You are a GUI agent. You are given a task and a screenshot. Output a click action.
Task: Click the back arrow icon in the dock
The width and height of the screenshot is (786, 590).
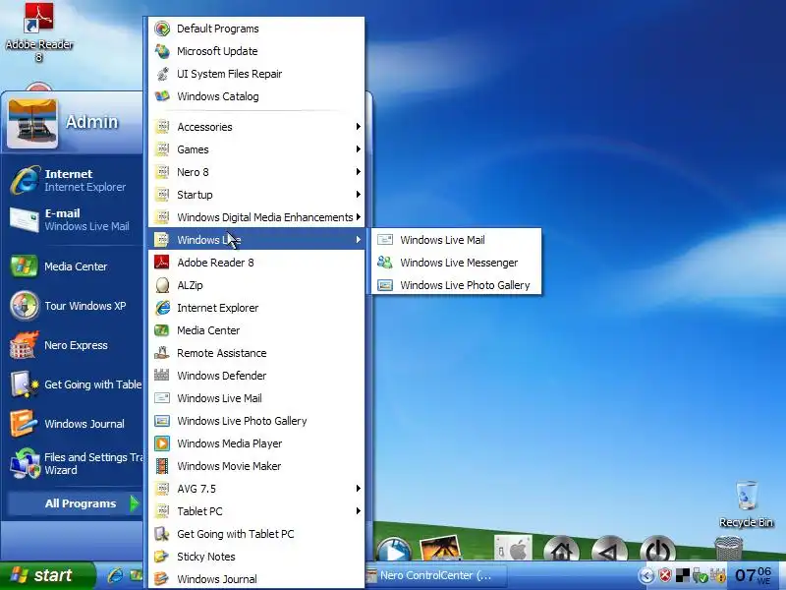[609, 549]
